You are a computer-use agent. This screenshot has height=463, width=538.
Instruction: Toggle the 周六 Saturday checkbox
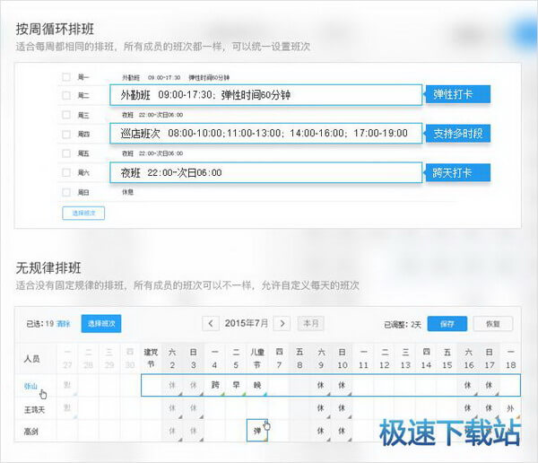pos(66,172)
